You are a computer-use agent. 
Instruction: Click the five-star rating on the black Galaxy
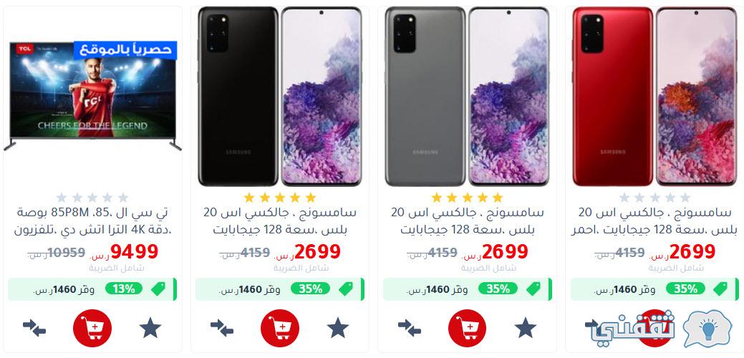click(x=280, y=198)
